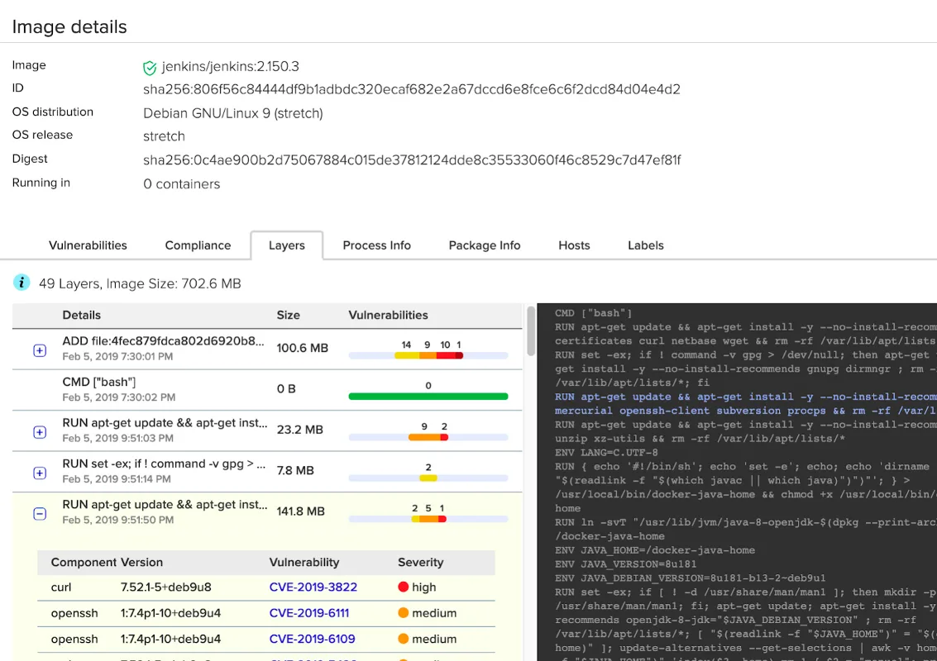Select the CMD ["bash"] layer row
The image size is (937, 661).
pyautogui.click(x=267, y=389)
